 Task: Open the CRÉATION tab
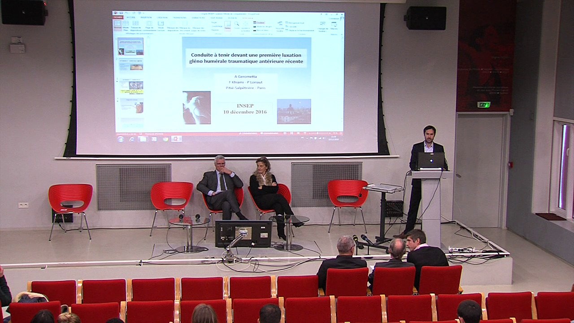point(162,17)
